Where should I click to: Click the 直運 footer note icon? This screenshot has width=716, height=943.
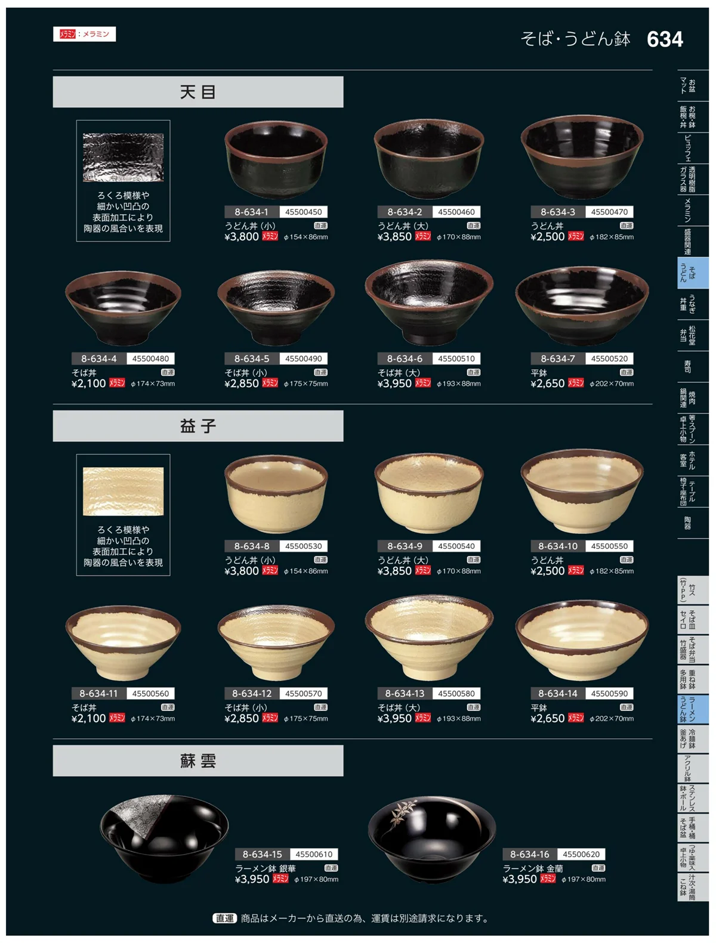click(x=224, y=918)
